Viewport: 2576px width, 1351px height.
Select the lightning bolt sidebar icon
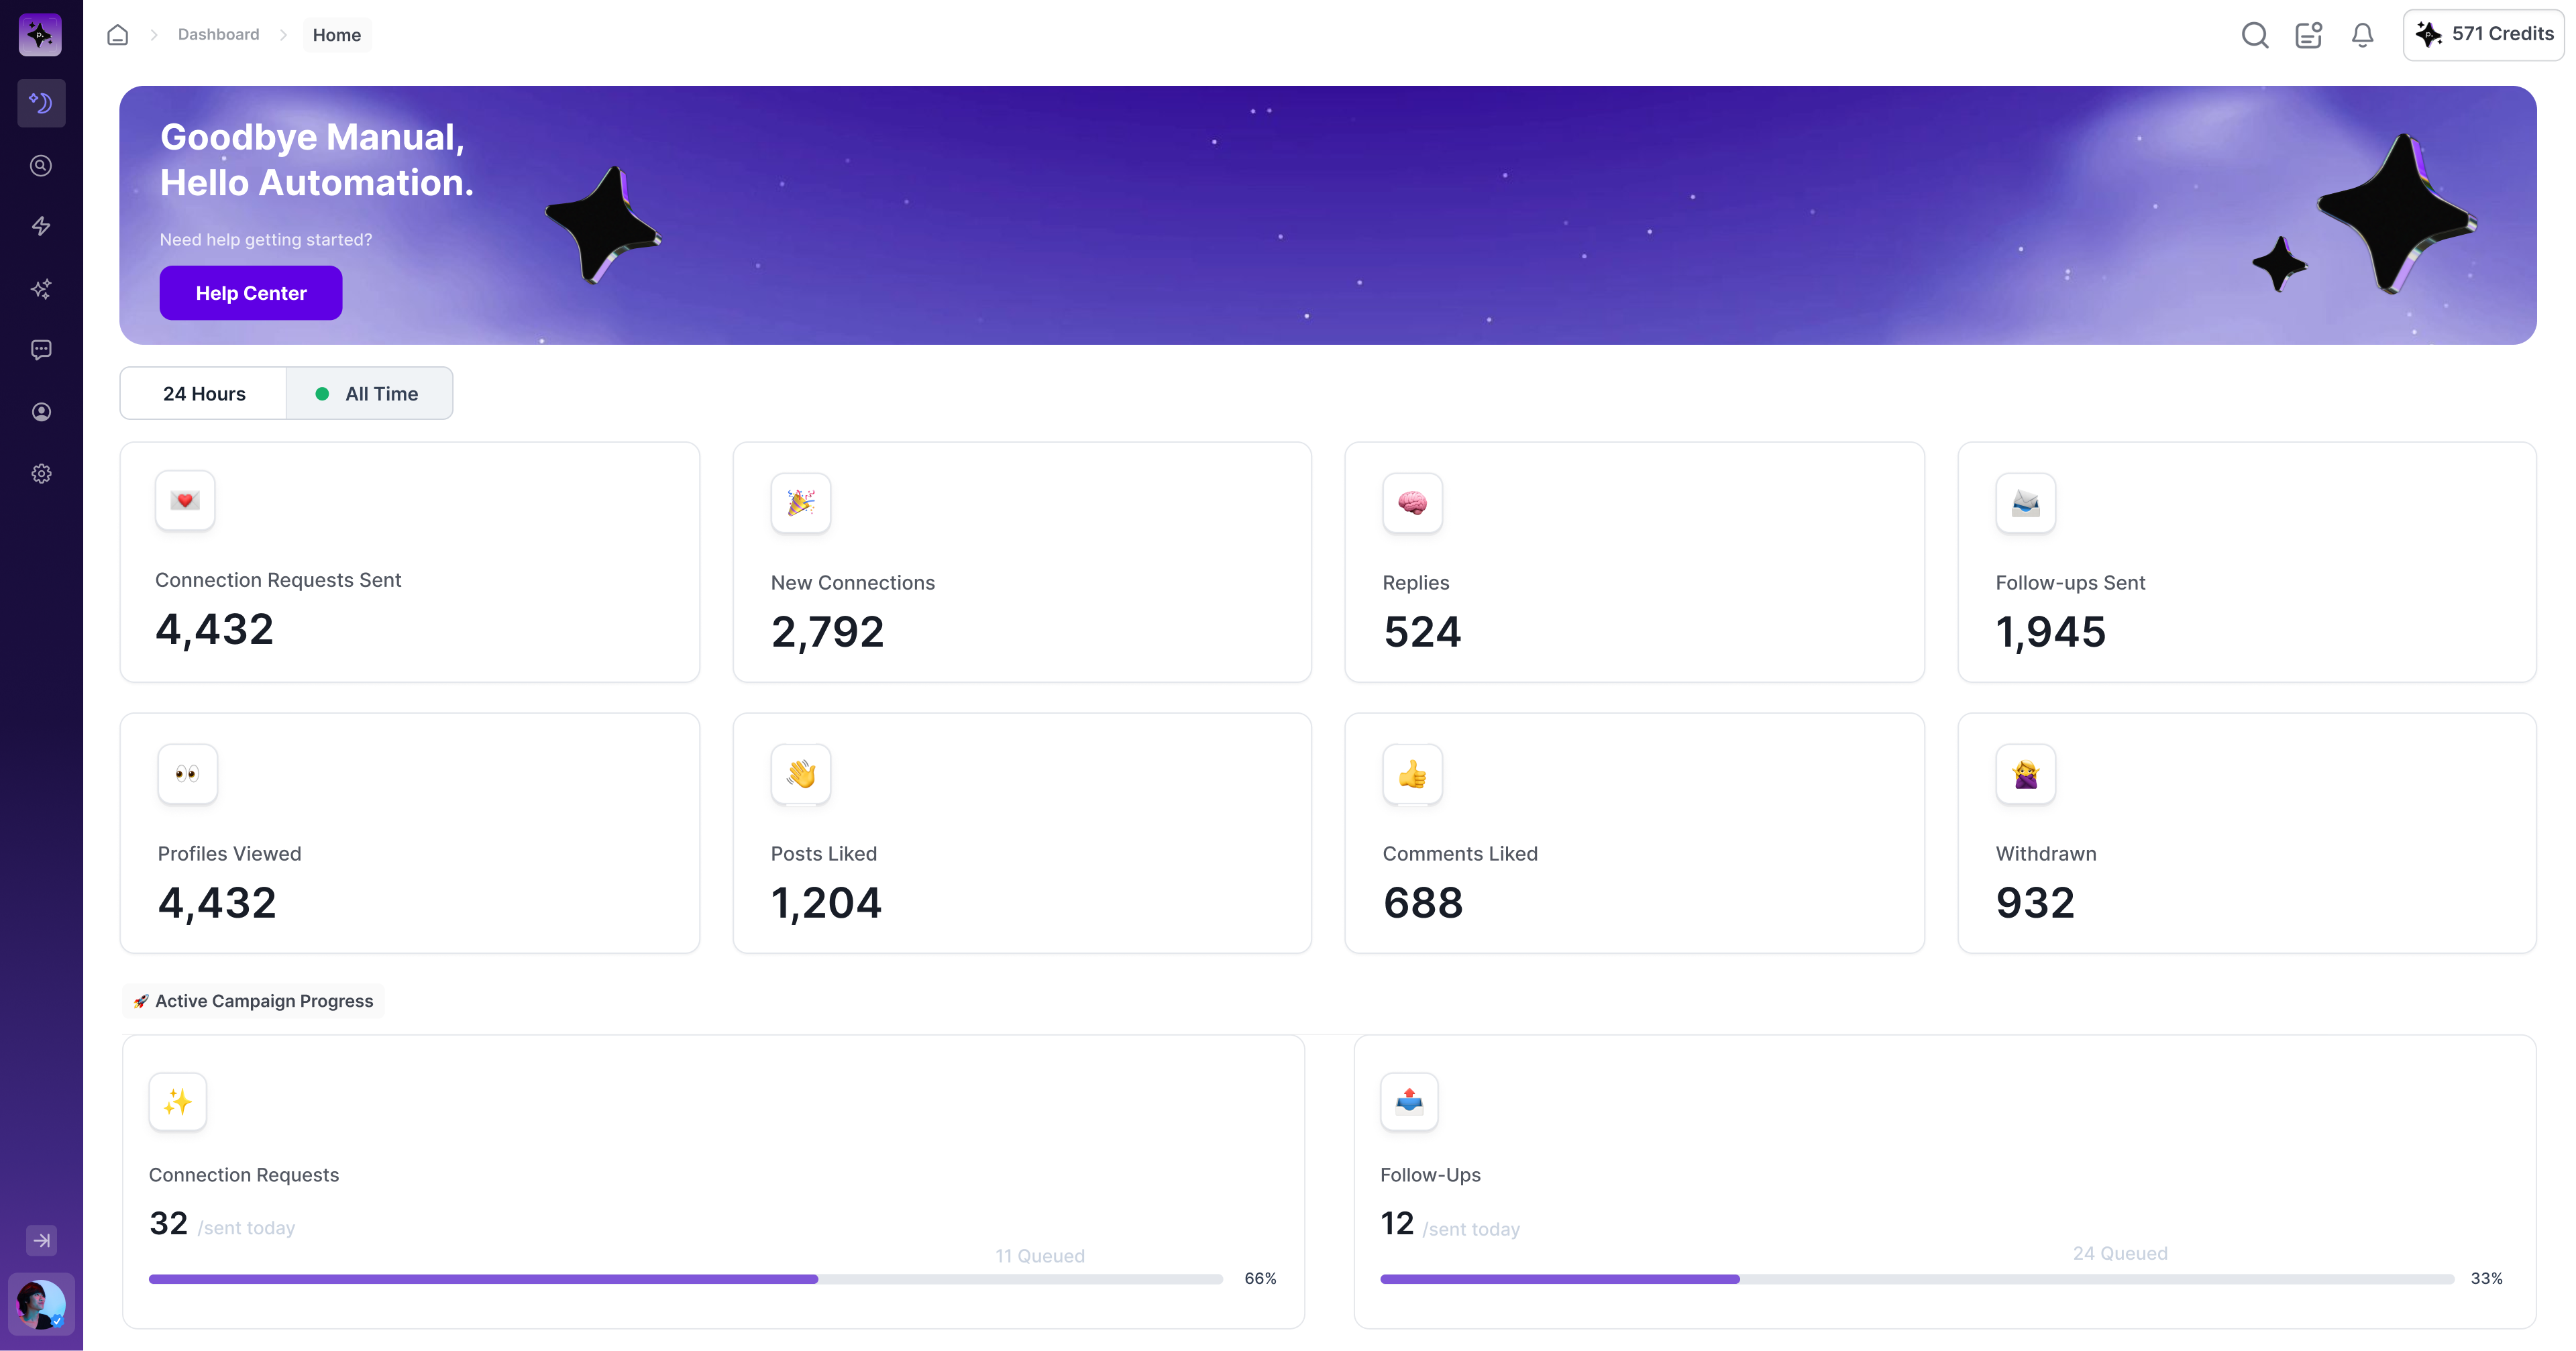coord(41,226)
